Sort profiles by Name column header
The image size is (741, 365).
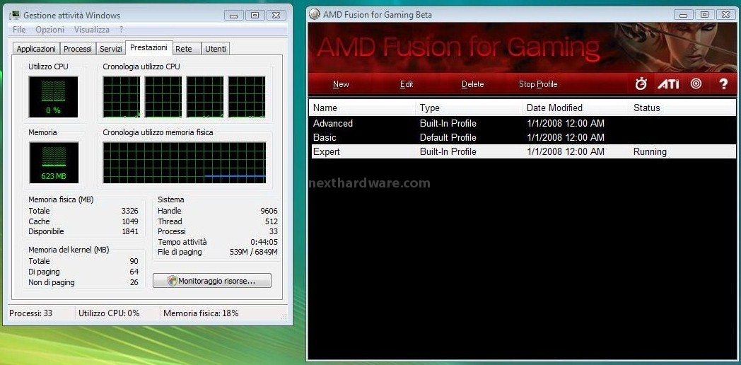362,108
